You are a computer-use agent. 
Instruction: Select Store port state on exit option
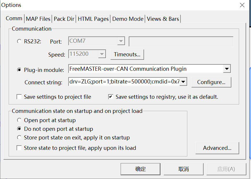(19, 137)
